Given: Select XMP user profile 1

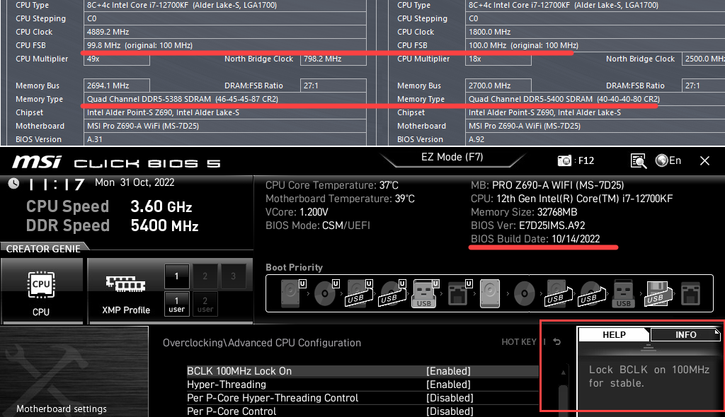Looking at the screenshot, I should (176, 305).
